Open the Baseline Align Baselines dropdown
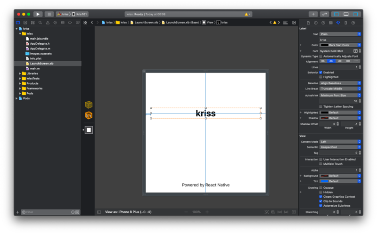The height and width of the screenshot is (234, 377). [340, 83]
